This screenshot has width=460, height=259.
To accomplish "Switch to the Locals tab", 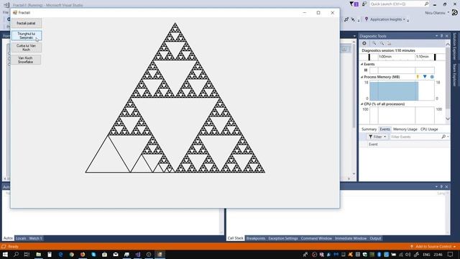I will 21,238.
